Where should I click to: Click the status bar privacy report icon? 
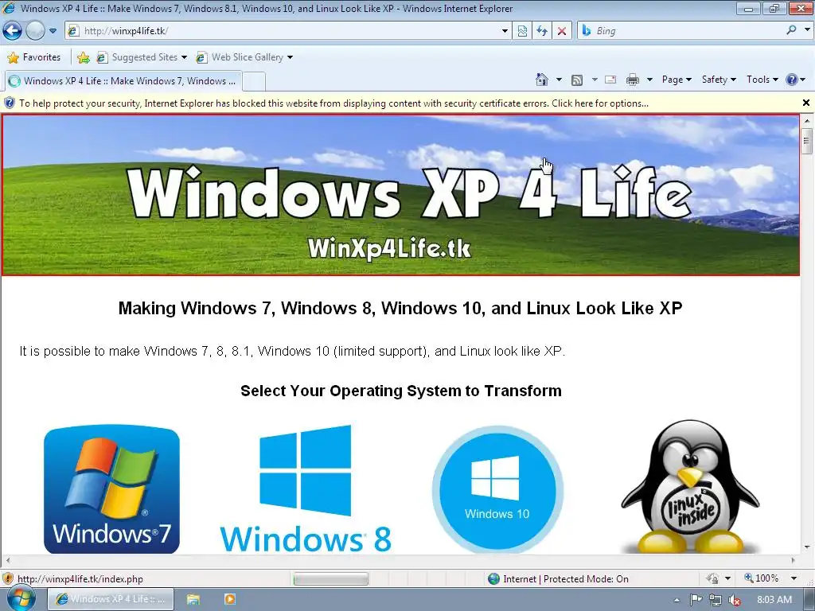click(x=712, y=579)
